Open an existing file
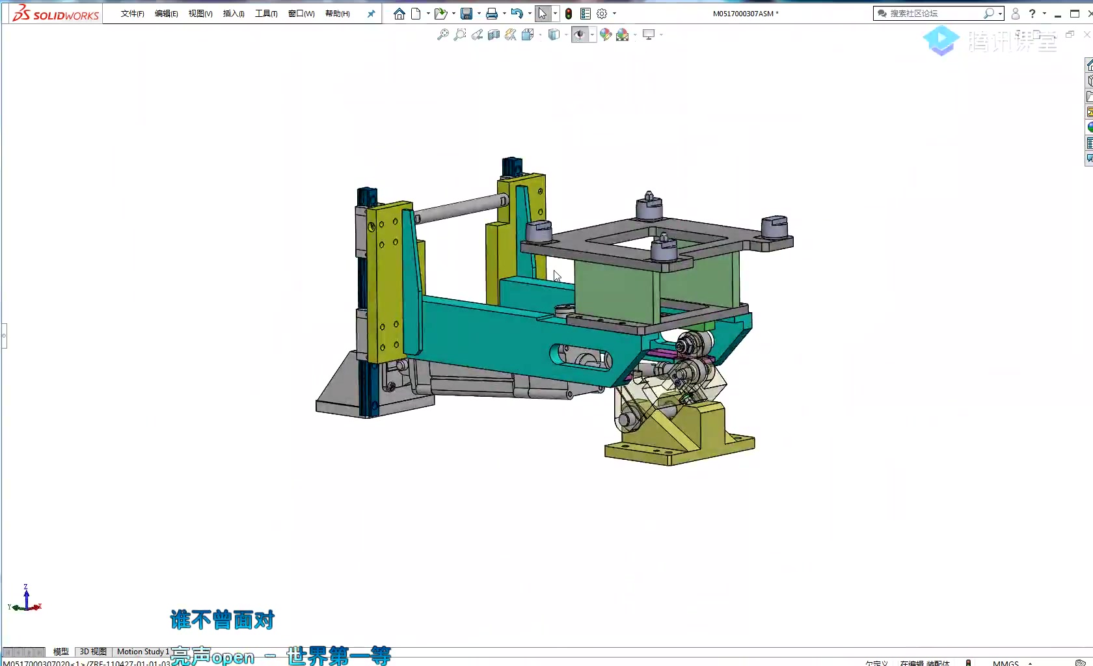 [440, 14]
